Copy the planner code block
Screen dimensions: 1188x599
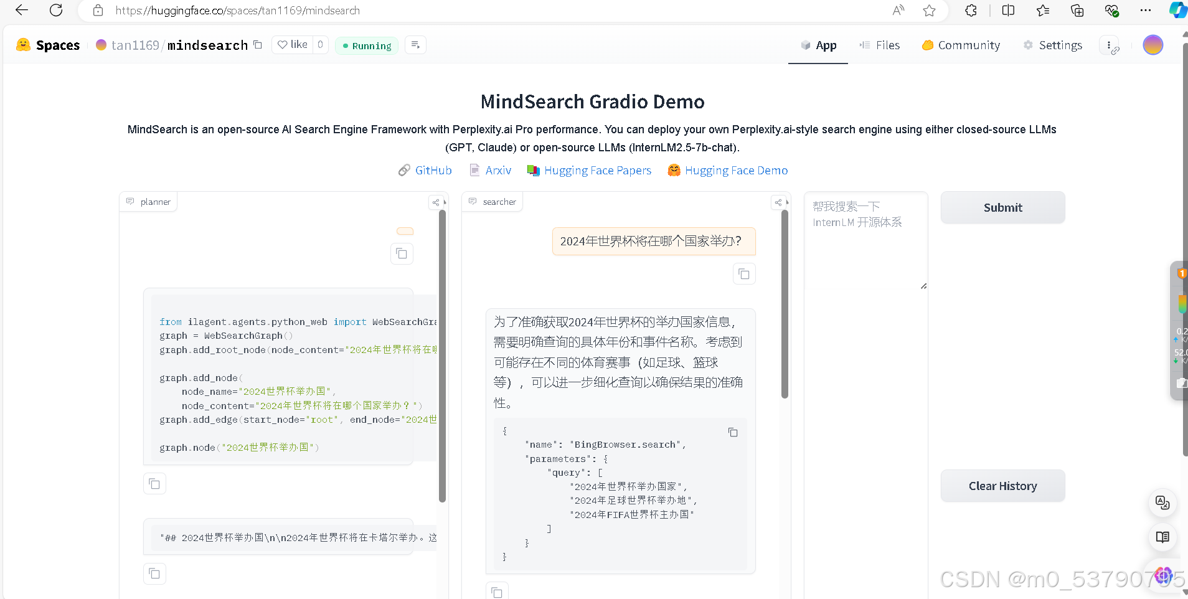[154, 483]
